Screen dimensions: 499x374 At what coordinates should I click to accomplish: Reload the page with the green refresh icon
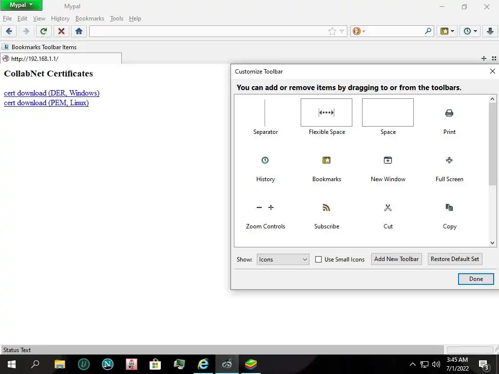[43, 31]
